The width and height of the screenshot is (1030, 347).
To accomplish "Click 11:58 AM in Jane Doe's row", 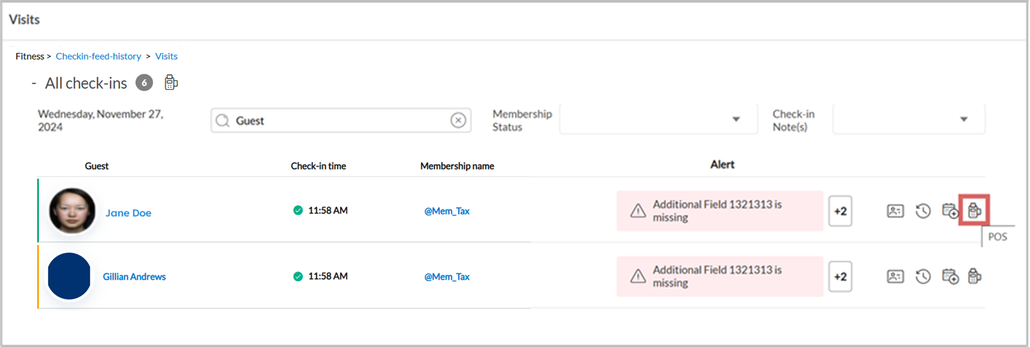I will point(328,210).
